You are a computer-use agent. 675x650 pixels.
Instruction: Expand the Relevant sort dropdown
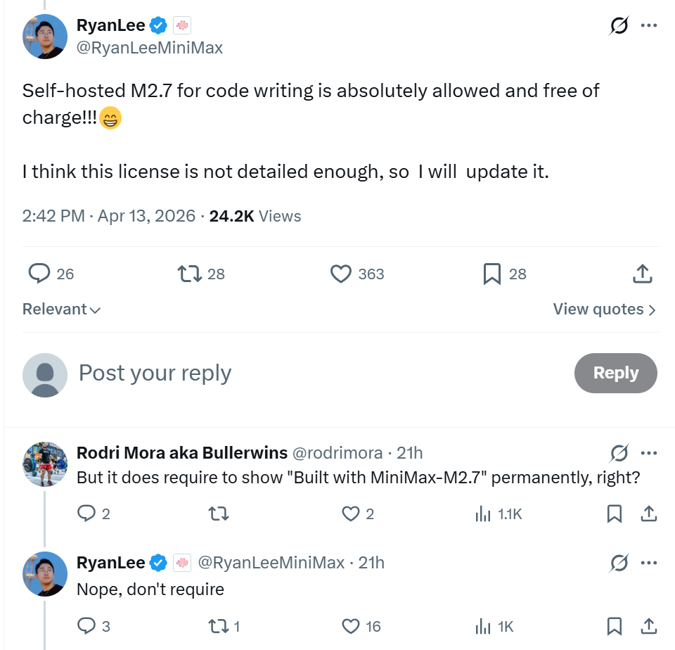pos(62,310)
